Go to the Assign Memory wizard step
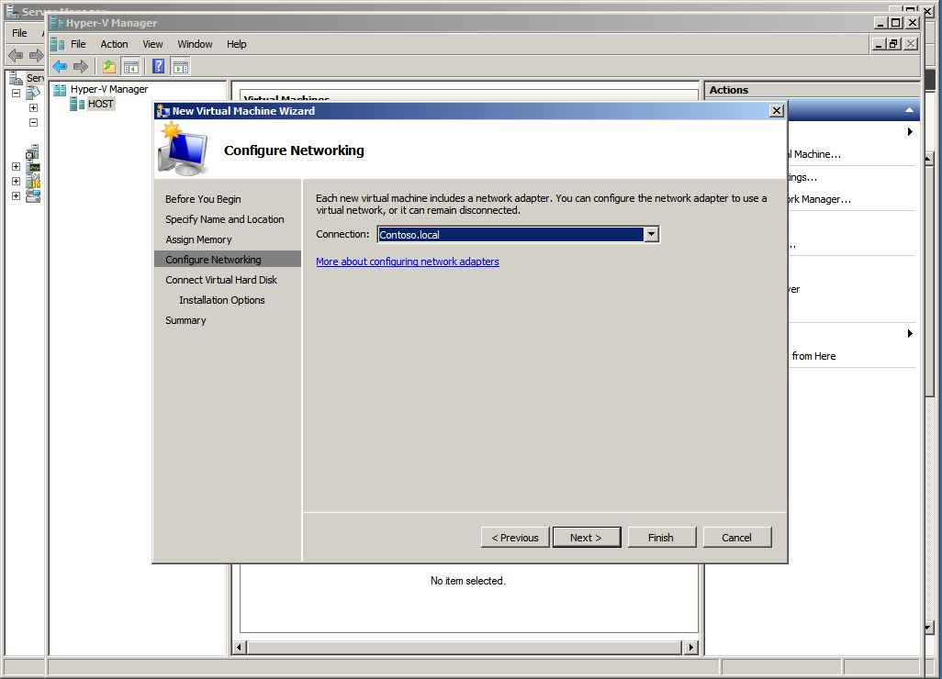Viewport: 942px width, 679px height. click(198, 239)
